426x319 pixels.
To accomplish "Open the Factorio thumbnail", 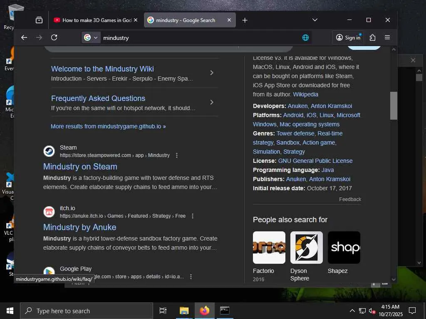I will [x=269, y=248].
